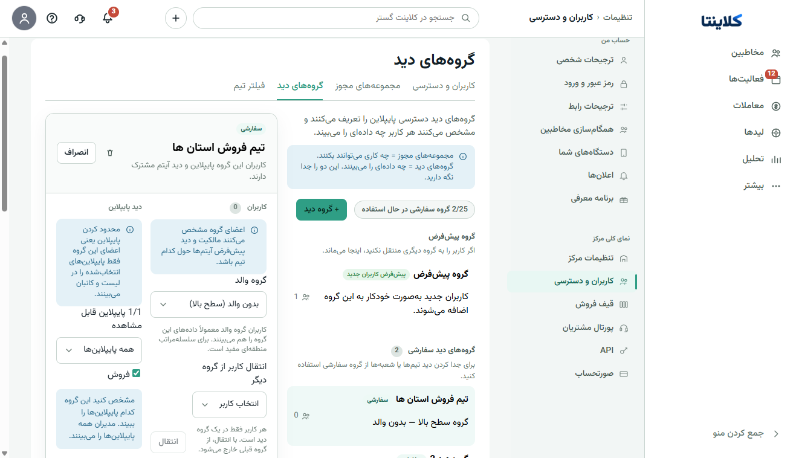Open مخاطبین in main navigation

pyautogui.click(x=755, y=53)
